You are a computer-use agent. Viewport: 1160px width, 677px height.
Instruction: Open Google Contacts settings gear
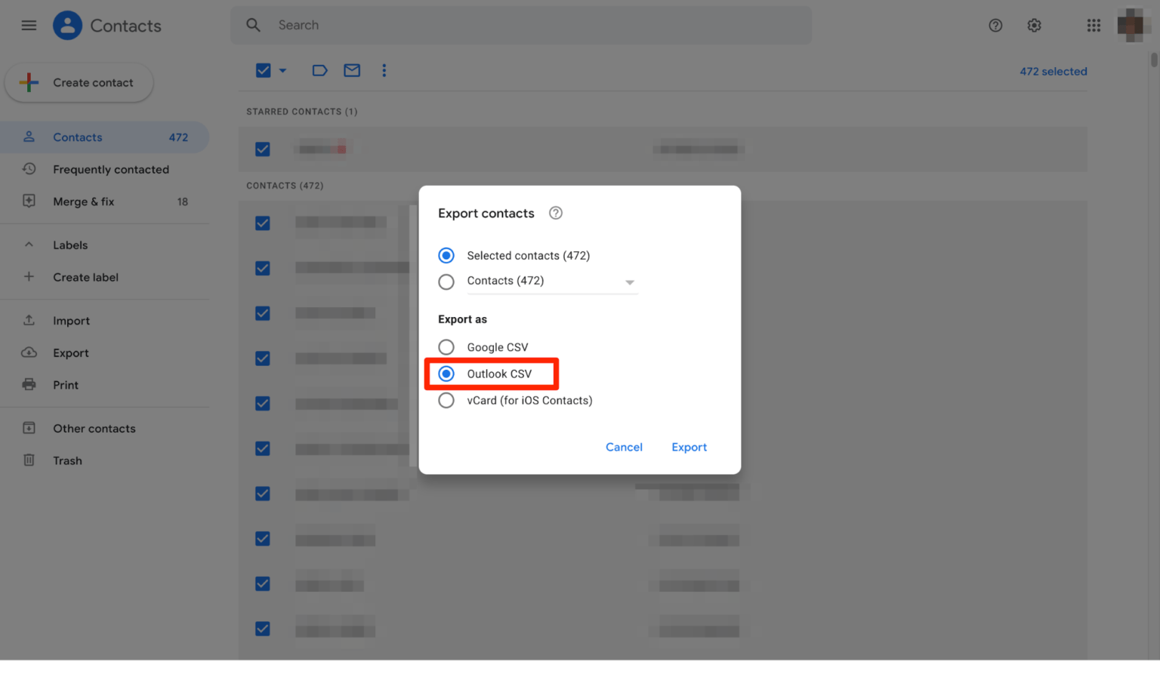1034,25
